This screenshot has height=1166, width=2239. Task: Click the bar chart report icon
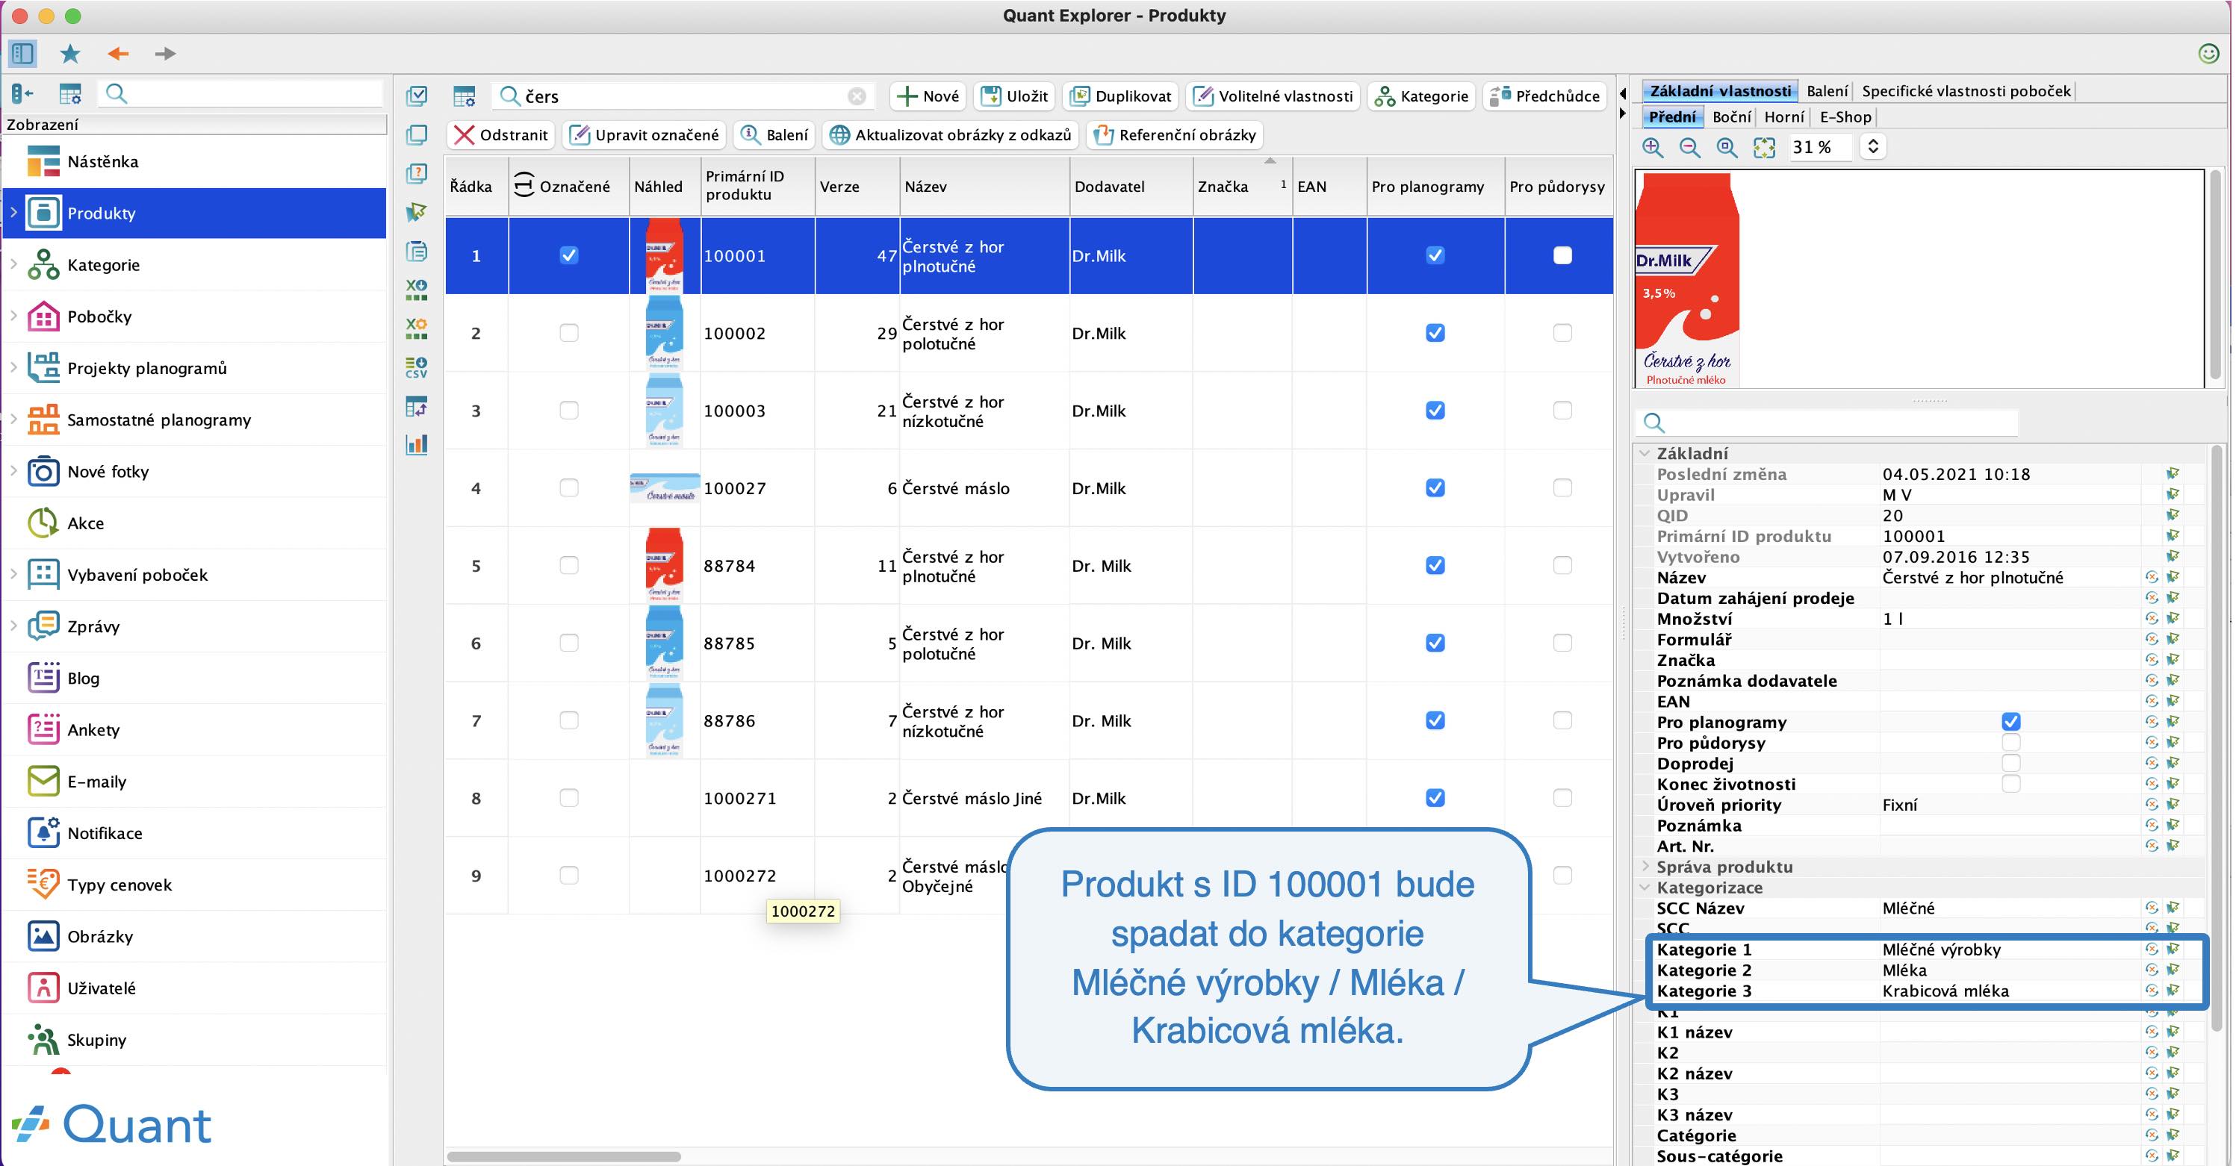point(416,445)
